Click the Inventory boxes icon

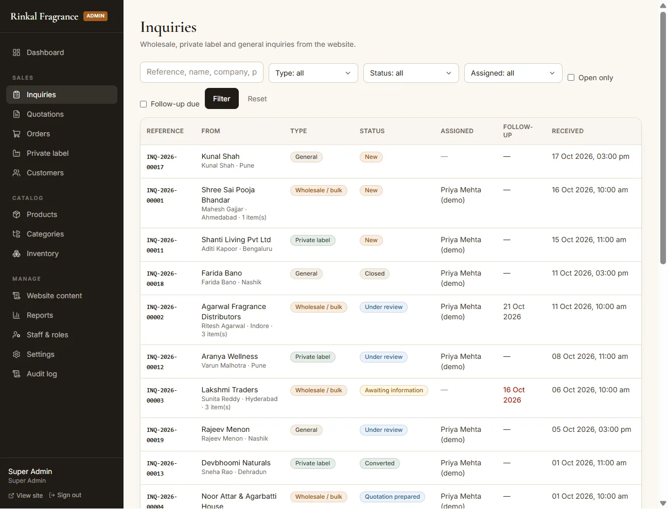coord(16,253)
